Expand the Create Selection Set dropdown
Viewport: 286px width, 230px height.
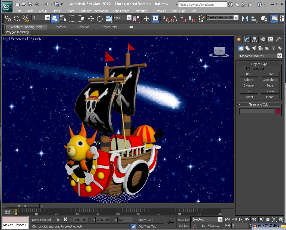236,17
